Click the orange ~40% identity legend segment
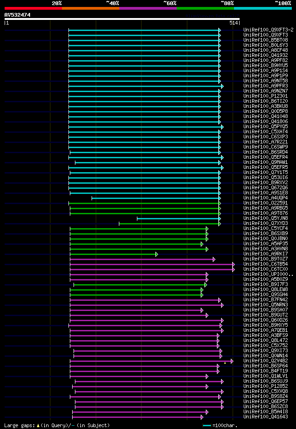This screenshot has height=429, width=296. 91,8
